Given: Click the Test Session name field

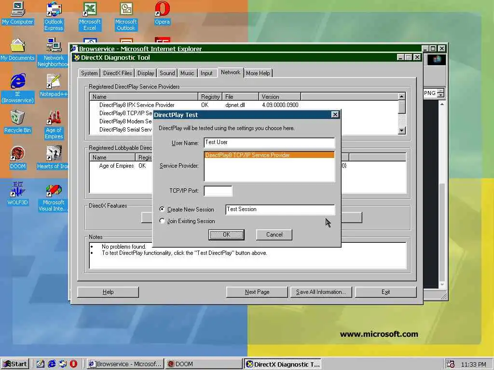Looking at the screenshot, I should (280, 210).
